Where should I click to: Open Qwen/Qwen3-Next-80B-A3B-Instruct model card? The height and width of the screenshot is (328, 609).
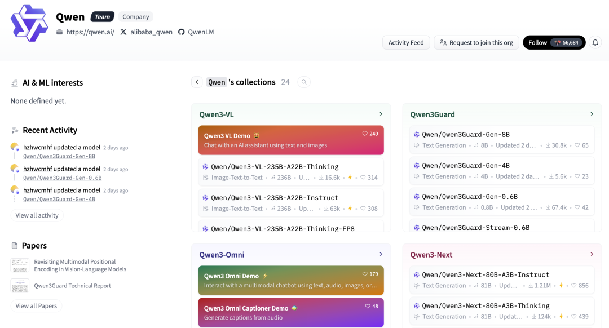pos(502,280)
